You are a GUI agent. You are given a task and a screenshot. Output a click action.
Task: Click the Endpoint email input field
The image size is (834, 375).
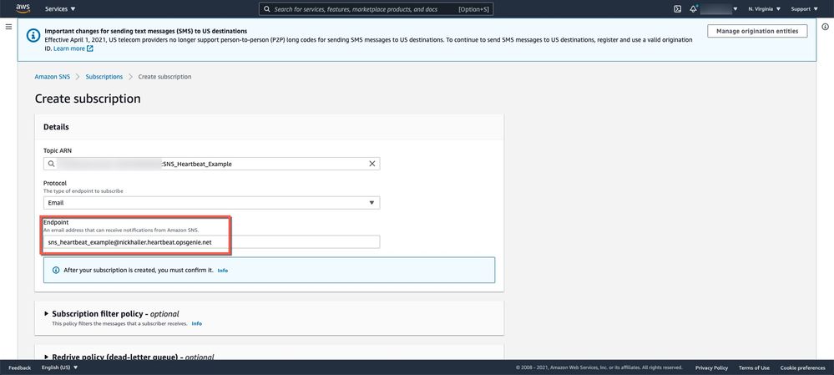[212, 242]
